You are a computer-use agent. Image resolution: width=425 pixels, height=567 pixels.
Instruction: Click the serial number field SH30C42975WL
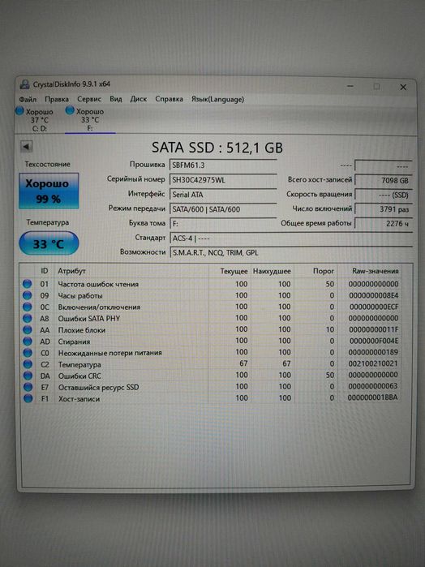tap(223, 180)
